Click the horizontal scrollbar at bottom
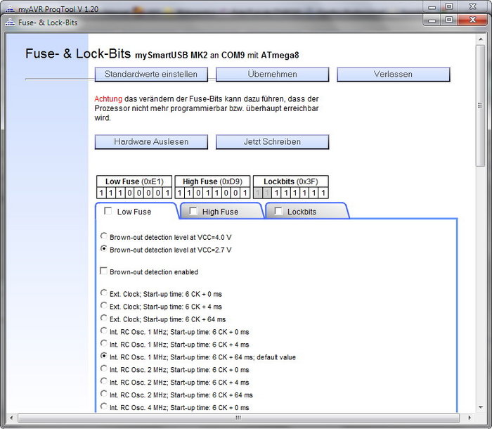 (x=238, y=418)
